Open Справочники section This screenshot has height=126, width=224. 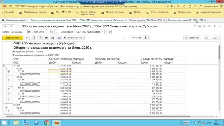(x=182, y=13)
